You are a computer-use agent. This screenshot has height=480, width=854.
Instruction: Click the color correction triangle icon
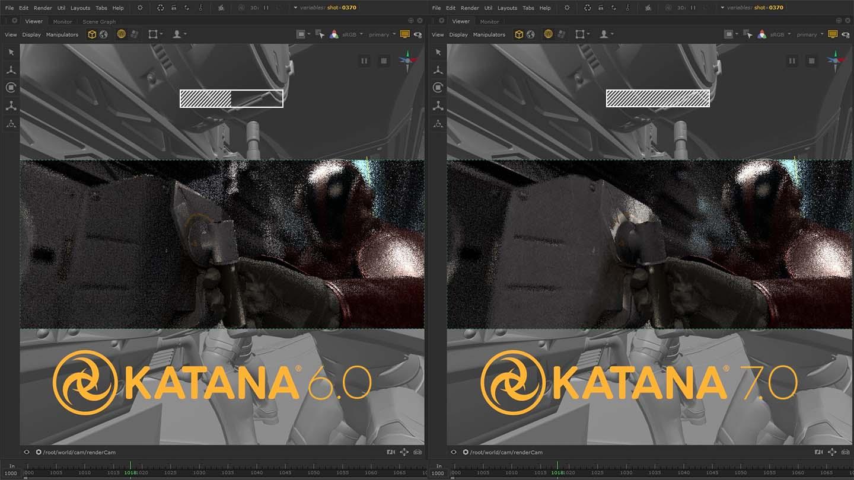(334, 34)
